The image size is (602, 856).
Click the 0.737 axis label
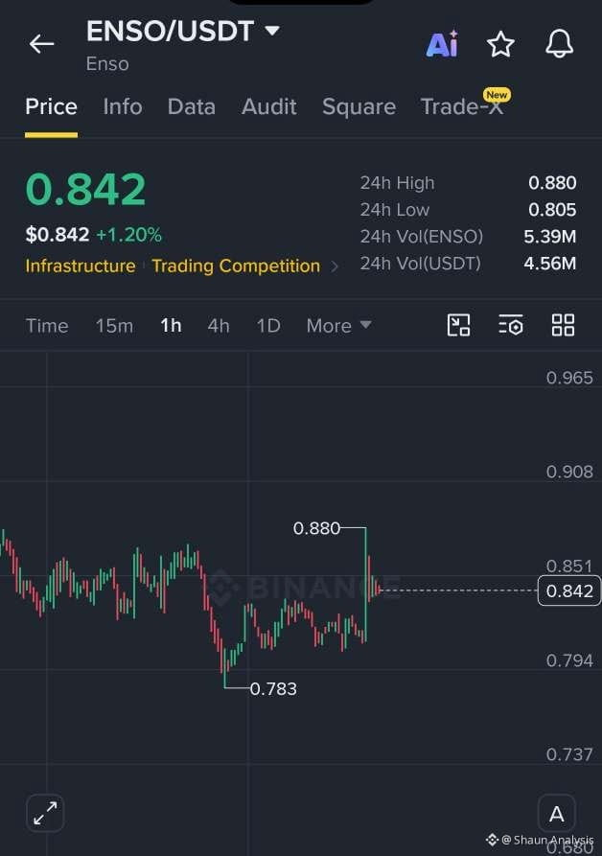click(x=569, y=754)
